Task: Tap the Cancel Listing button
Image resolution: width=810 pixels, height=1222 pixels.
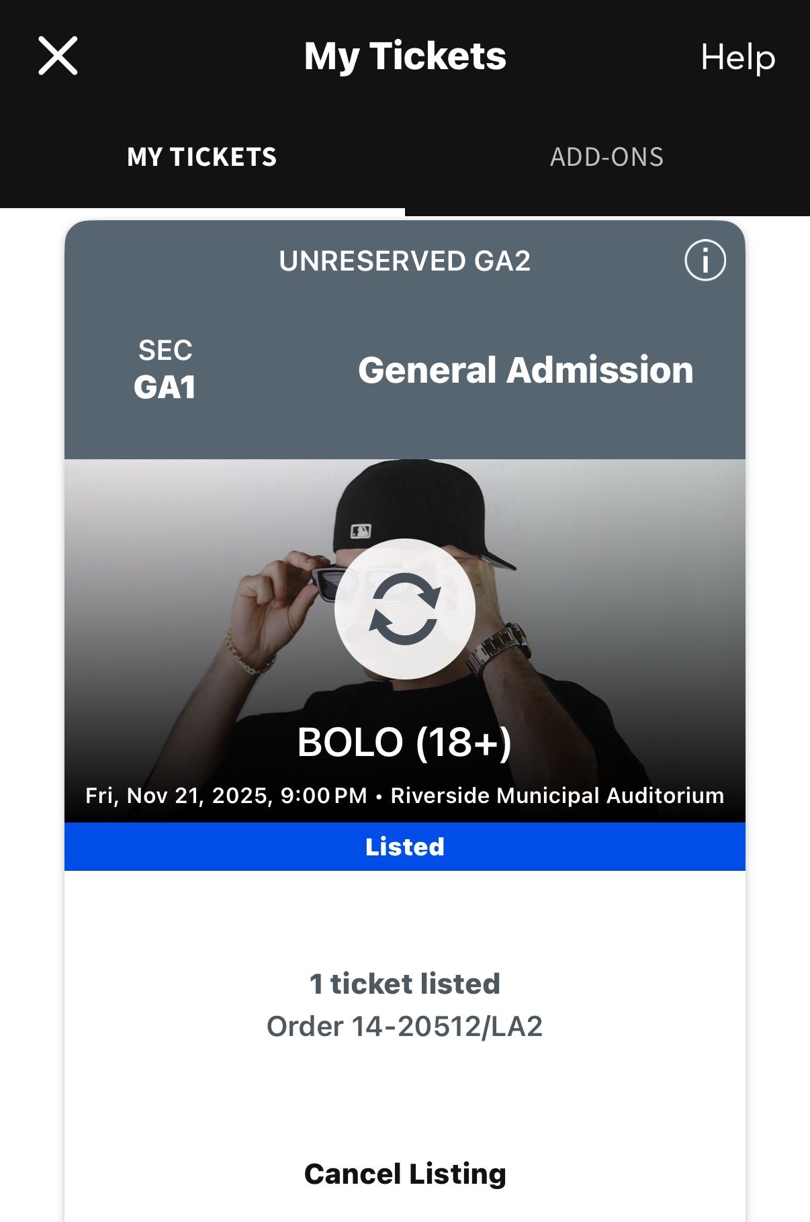Action: (405, 1174)
